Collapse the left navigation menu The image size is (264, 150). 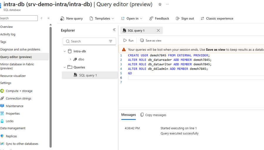49,18
